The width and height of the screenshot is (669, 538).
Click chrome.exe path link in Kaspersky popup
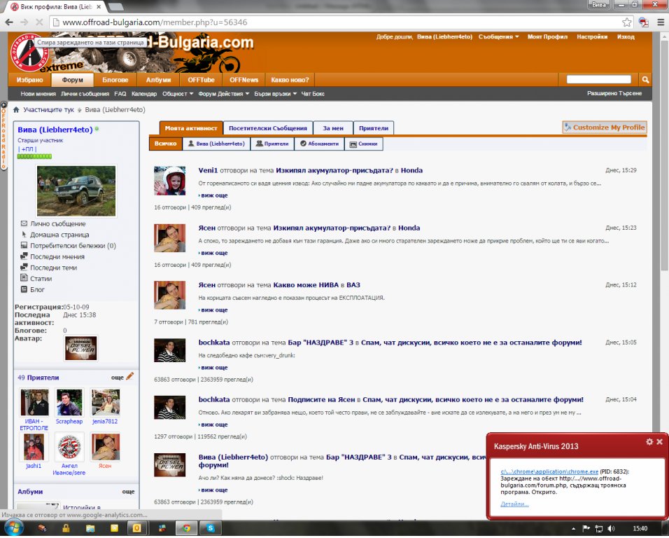tap(549, 471)
